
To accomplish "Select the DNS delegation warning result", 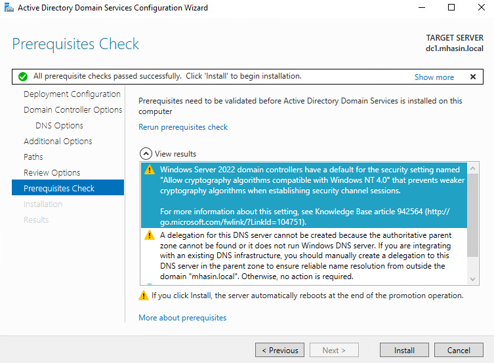I will [304, 256].
